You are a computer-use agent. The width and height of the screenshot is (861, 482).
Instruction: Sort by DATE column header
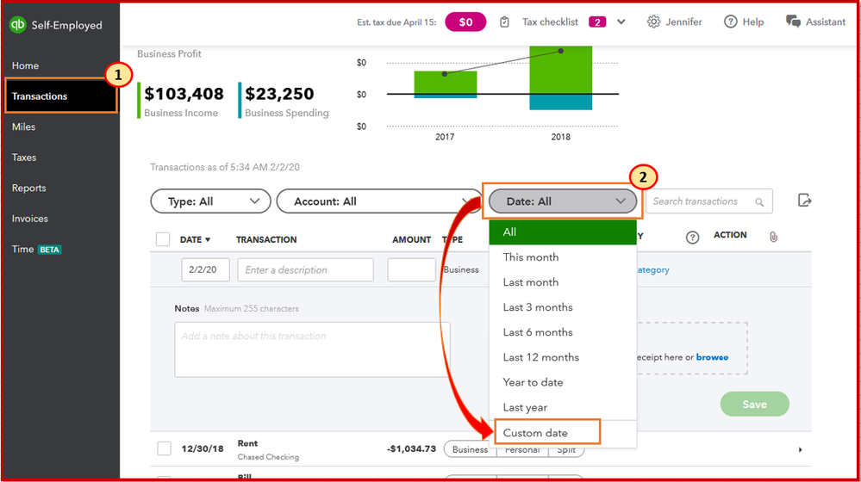pyautogui.click(x=195, y=239)
